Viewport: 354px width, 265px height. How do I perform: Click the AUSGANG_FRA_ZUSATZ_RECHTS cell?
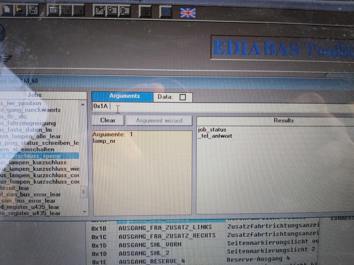pos(167,236)
